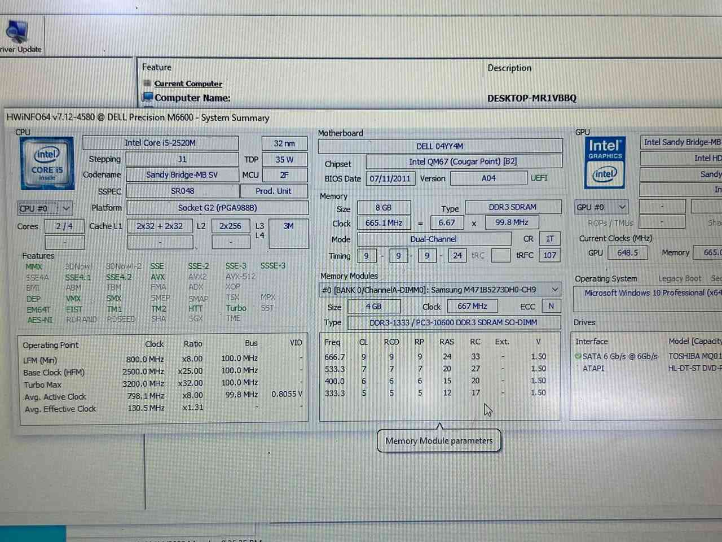Viewport: 722px width, 542px height.
Task: Click the Legacy Boot label
Action: (x=680, y=279)
